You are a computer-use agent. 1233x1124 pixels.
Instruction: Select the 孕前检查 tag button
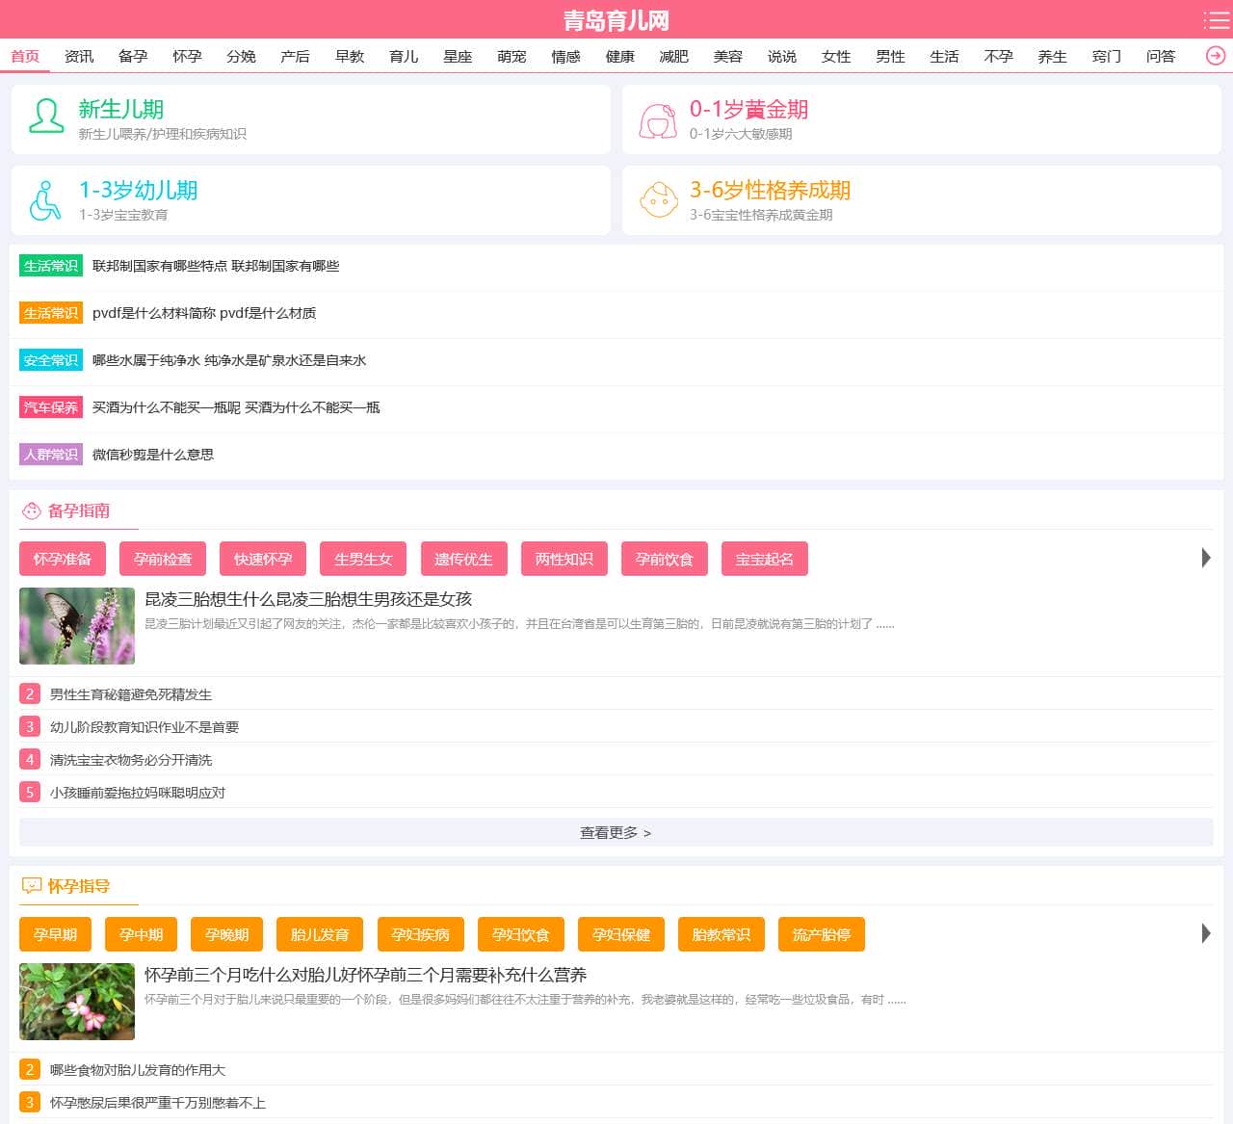(x=163, y=559)
